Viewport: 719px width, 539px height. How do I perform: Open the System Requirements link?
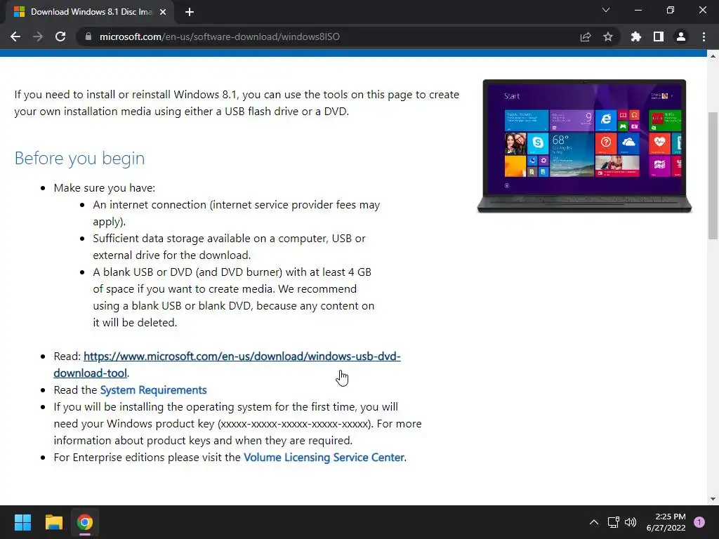point(153,390)
